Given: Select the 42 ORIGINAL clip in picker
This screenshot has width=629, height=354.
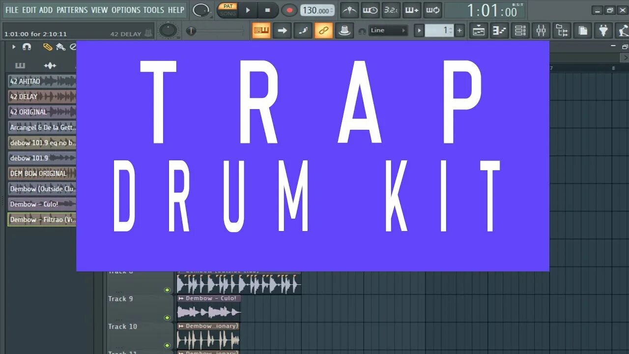Looking at the screenshot, I should [x=42, y=112].
